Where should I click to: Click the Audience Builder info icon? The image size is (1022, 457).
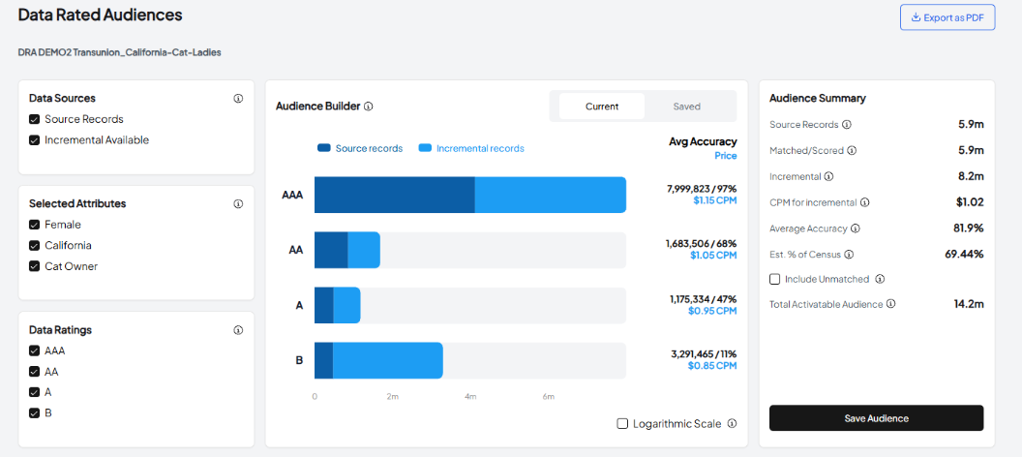pos(369,107)
